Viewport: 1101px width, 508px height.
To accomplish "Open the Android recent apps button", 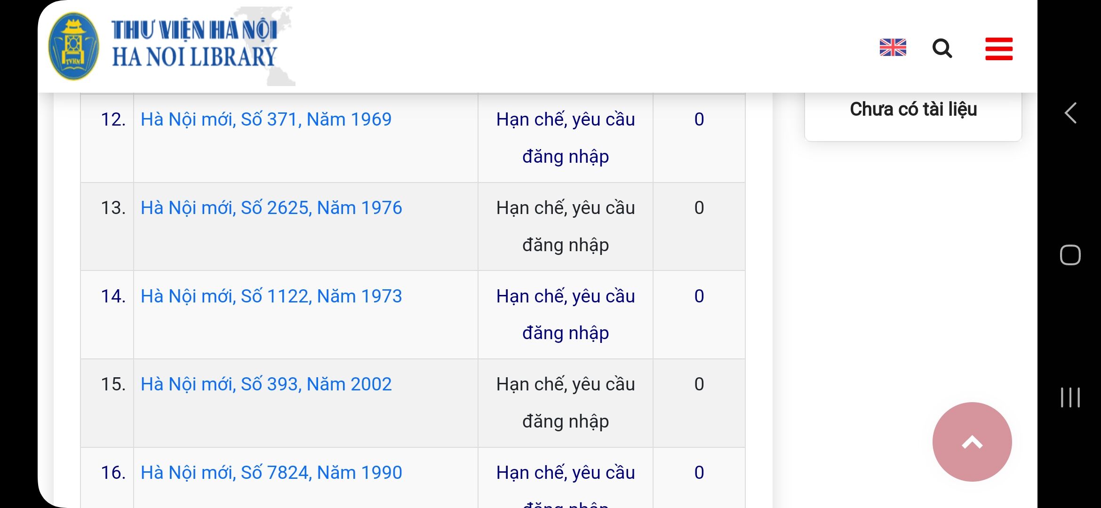I will [x=1070, y=397].
